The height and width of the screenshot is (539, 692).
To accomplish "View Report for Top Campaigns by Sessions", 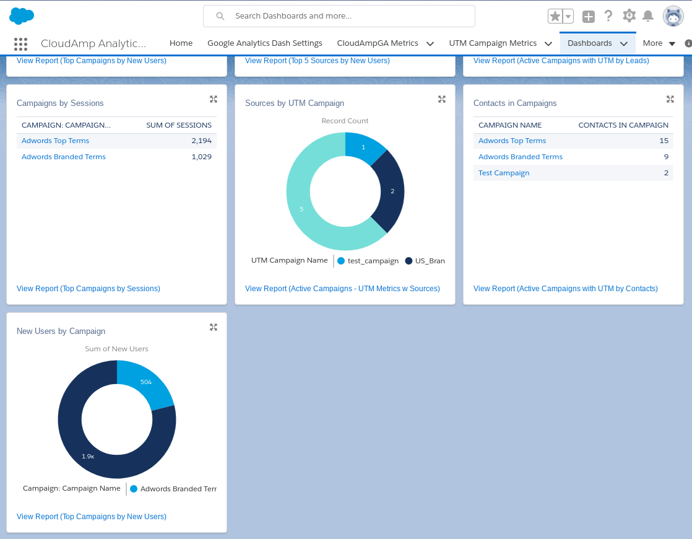I will [x=88, y=288].
